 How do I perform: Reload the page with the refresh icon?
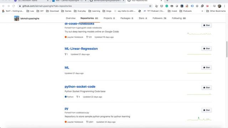14,6
